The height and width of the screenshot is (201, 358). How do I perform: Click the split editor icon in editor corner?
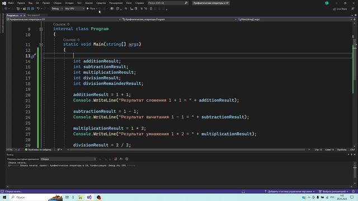[x=355, y=20]
